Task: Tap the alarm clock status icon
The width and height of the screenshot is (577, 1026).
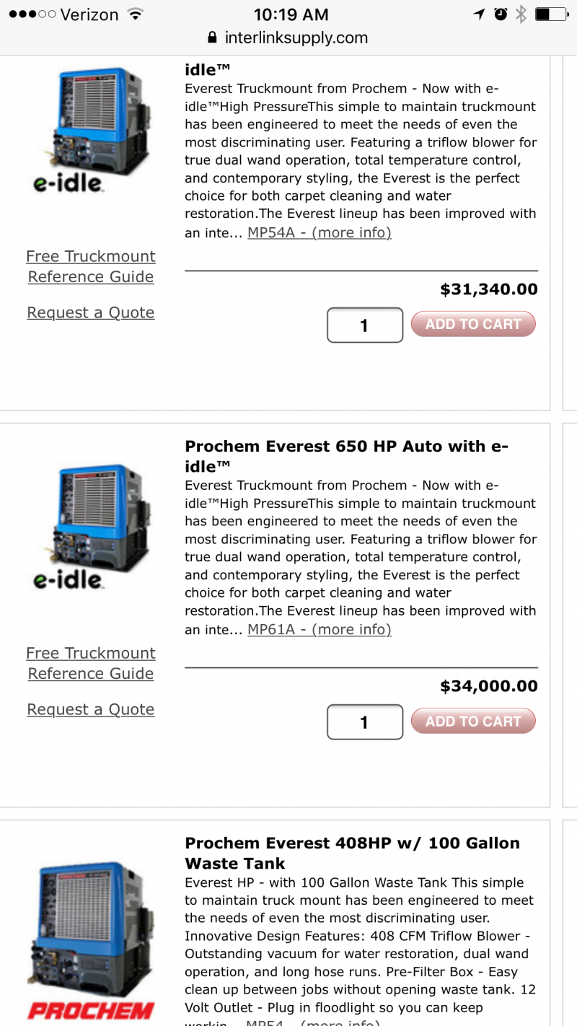Action: pyautogui.click(x=501, y=14)
